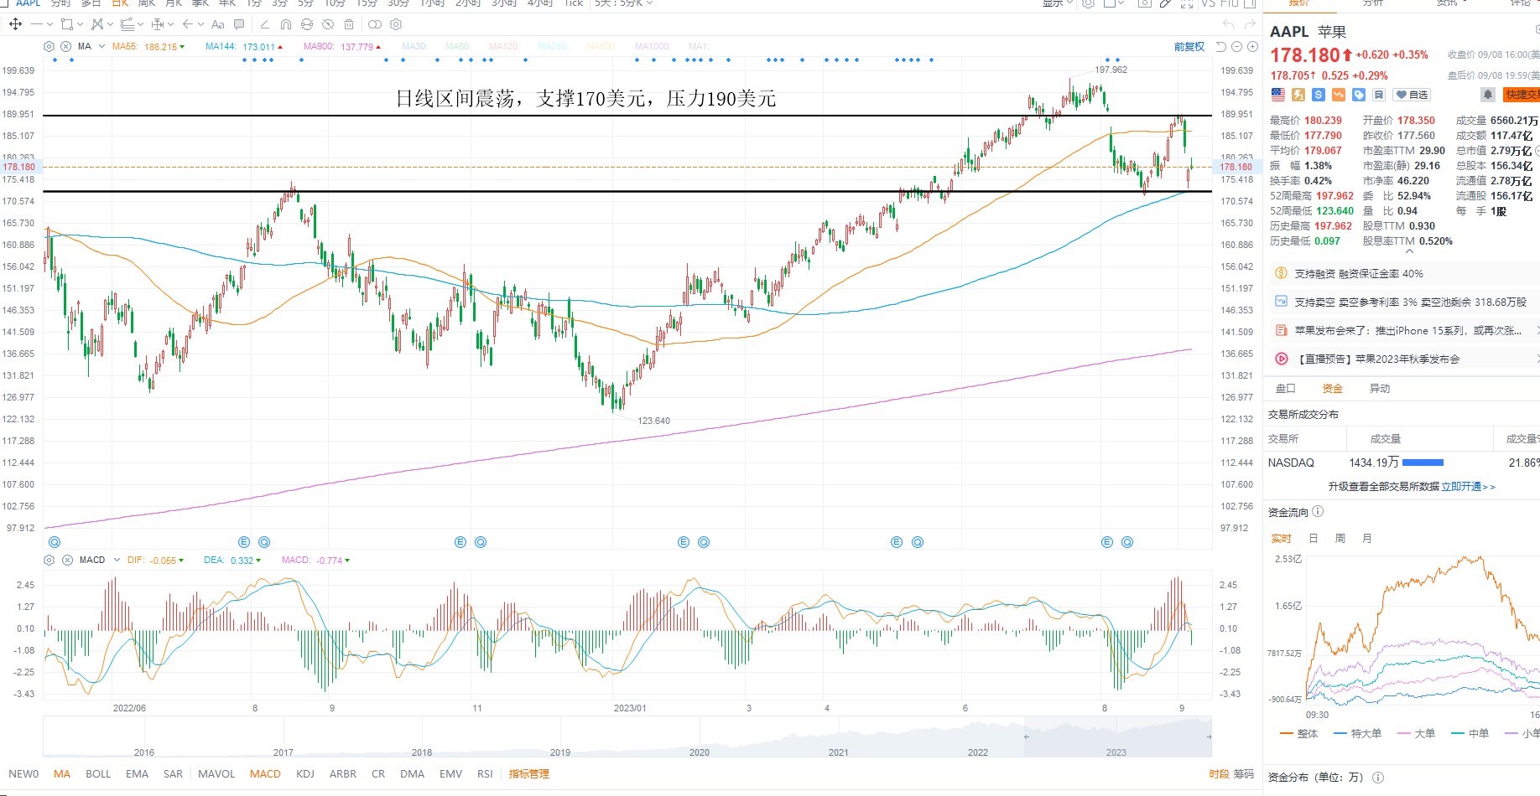The height and width of the screenshot is (796, 1540).
Task: Enable the magnet snap tool
Action: 286,24
